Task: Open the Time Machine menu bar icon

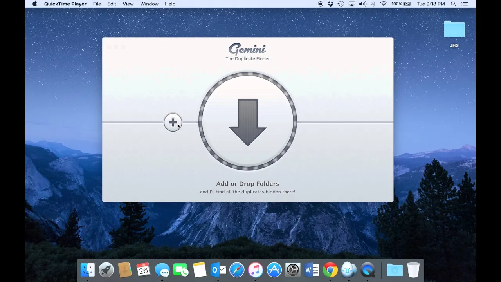Action: pos(341,4)
